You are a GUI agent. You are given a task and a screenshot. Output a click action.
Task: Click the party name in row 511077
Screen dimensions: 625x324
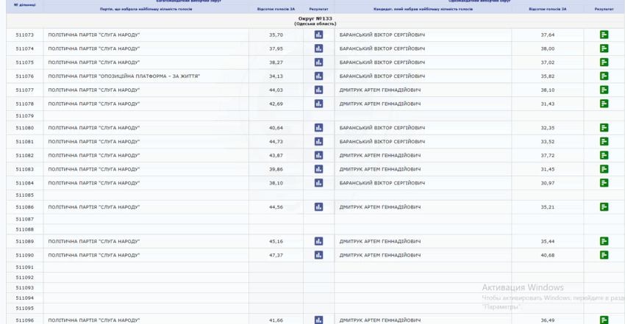point(94,90)
